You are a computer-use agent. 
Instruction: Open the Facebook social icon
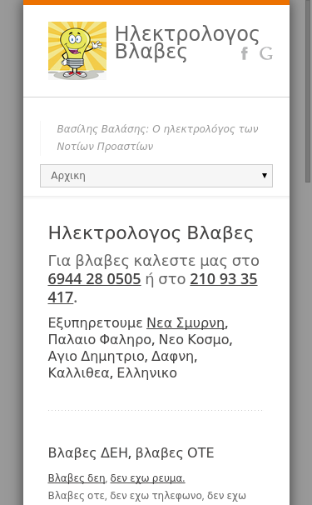(245, 53)
